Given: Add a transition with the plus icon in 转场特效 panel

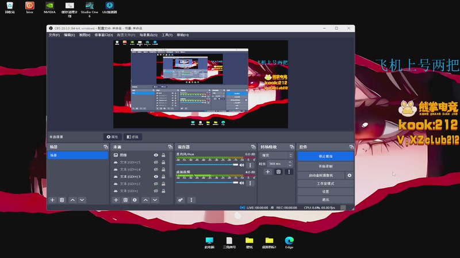Looking at the screenshot, I should click(x=267, y=171).
